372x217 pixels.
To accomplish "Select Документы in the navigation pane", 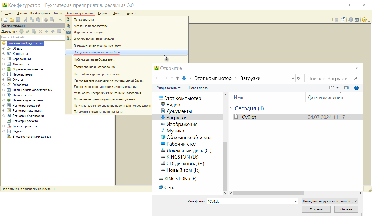I will [179, 111].
